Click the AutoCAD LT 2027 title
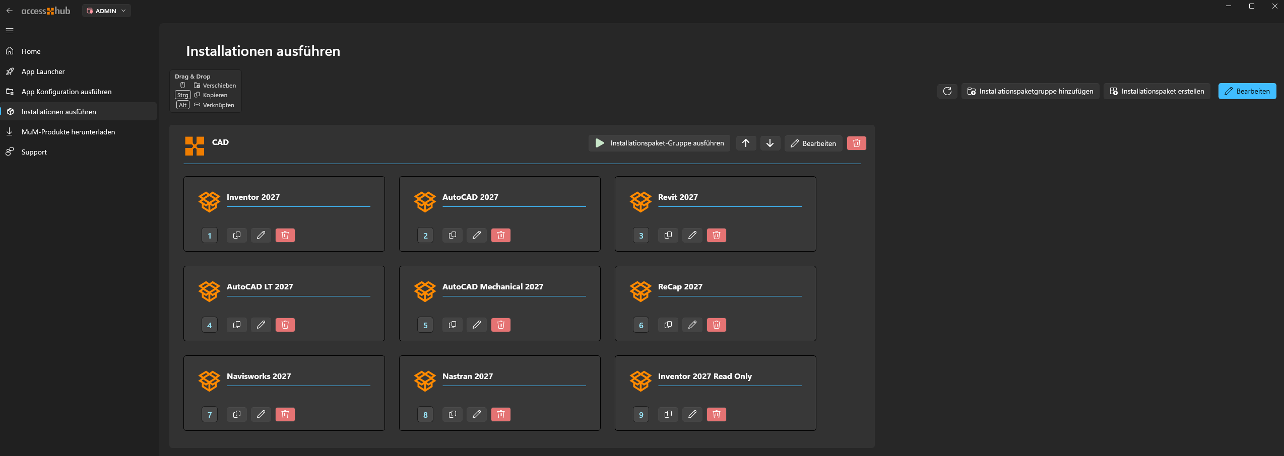The width and height of the screenshot is (1284, 456). 260,287
